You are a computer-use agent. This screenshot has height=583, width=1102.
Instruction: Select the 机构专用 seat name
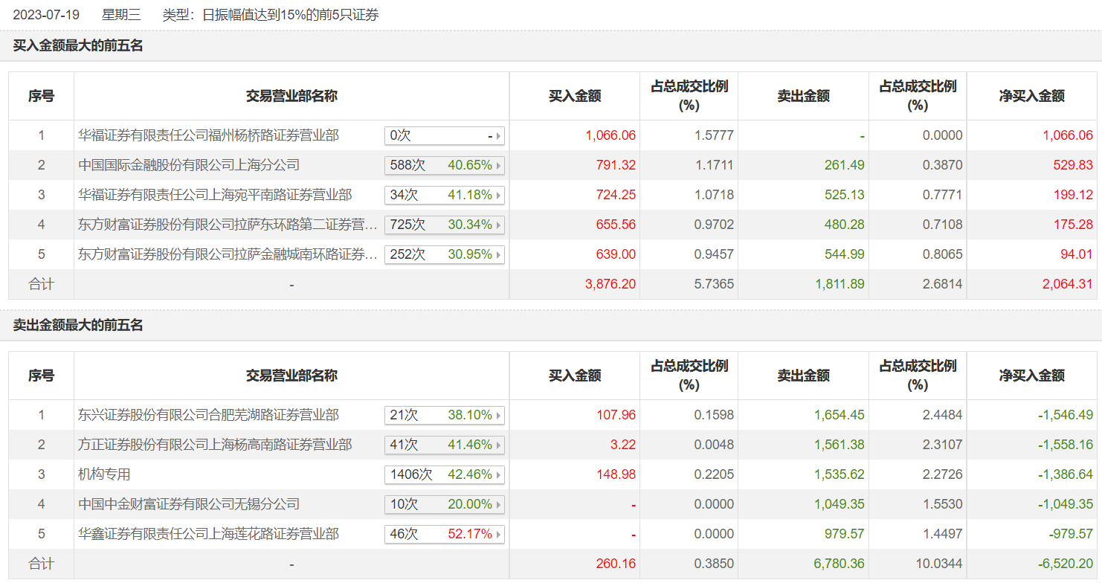pos(104,474)
